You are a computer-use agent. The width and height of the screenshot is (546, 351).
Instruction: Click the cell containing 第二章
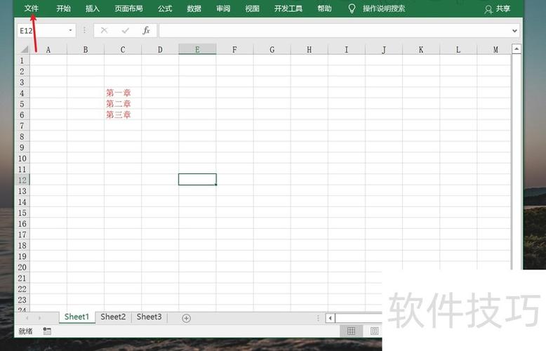click(123, 104)
